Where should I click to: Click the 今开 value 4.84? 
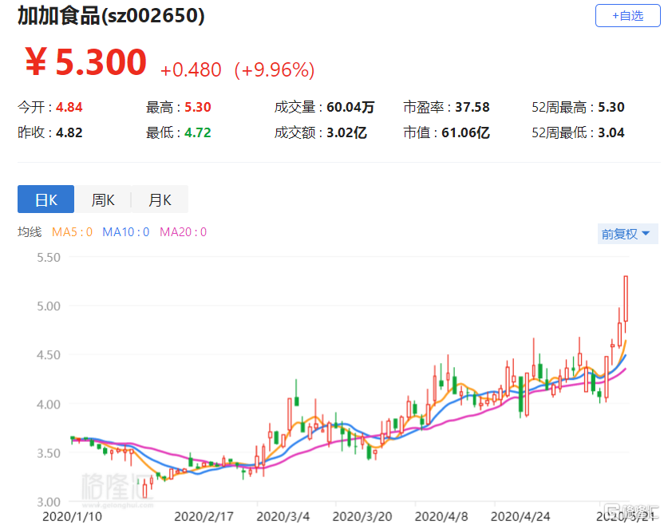coord(69,107)
